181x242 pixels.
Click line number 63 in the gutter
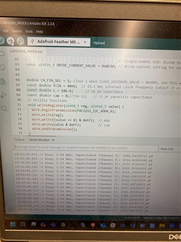pos(17,65)
